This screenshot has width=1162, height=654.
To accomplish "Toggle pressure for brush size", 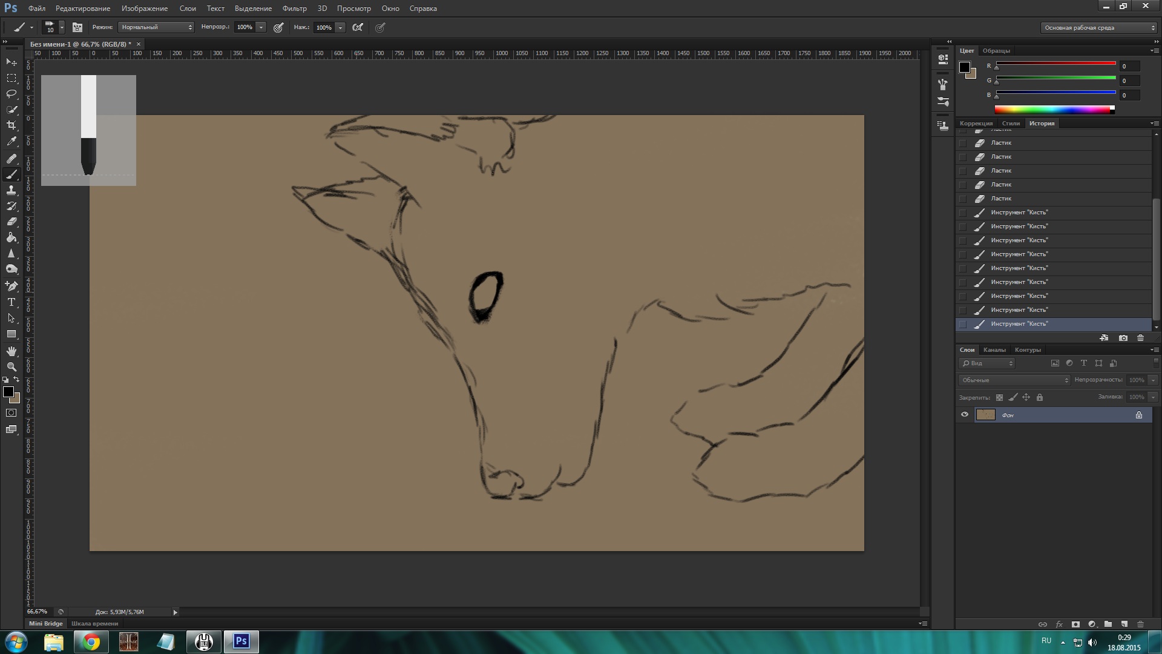I will (380, 27).
